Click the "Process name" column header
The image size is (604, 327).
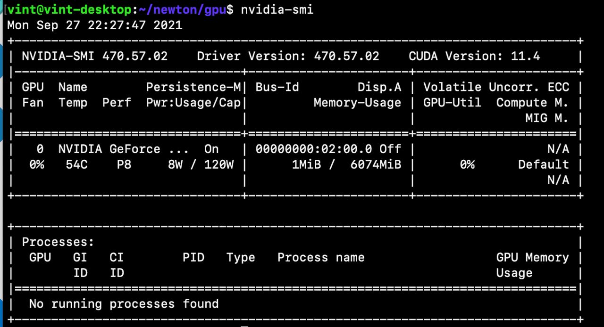point(321,258)
